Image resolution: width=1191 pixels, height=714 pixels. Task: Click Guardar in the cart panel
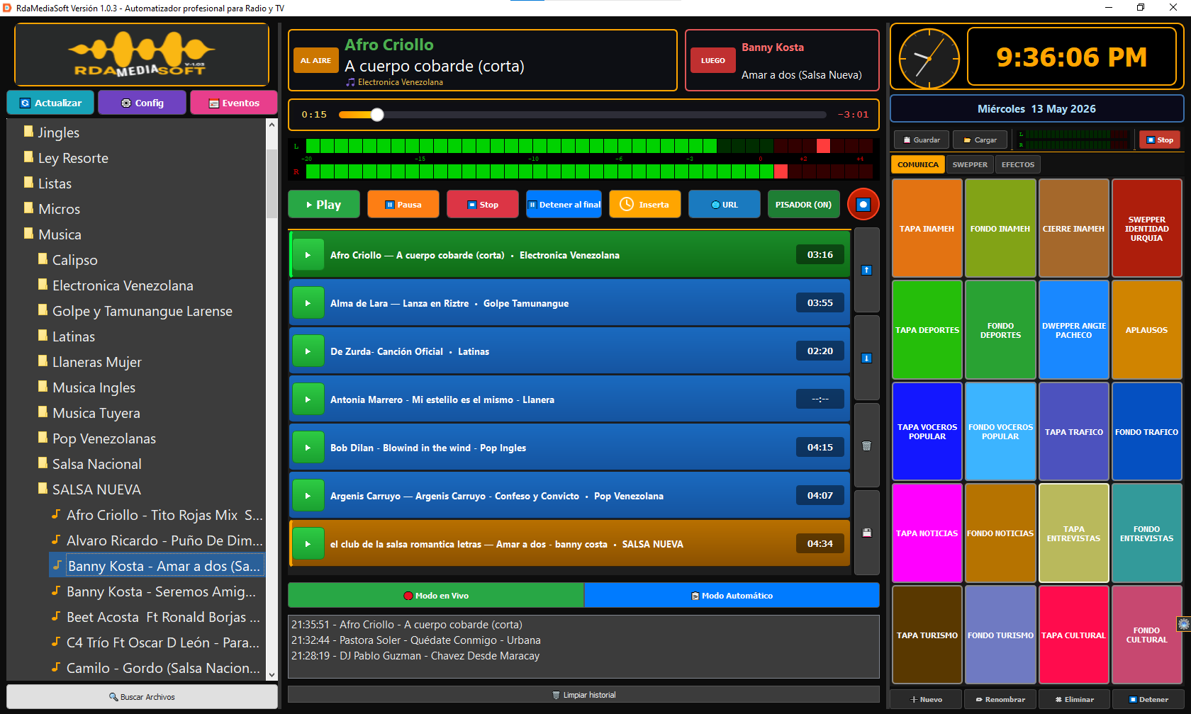point(922,140)
